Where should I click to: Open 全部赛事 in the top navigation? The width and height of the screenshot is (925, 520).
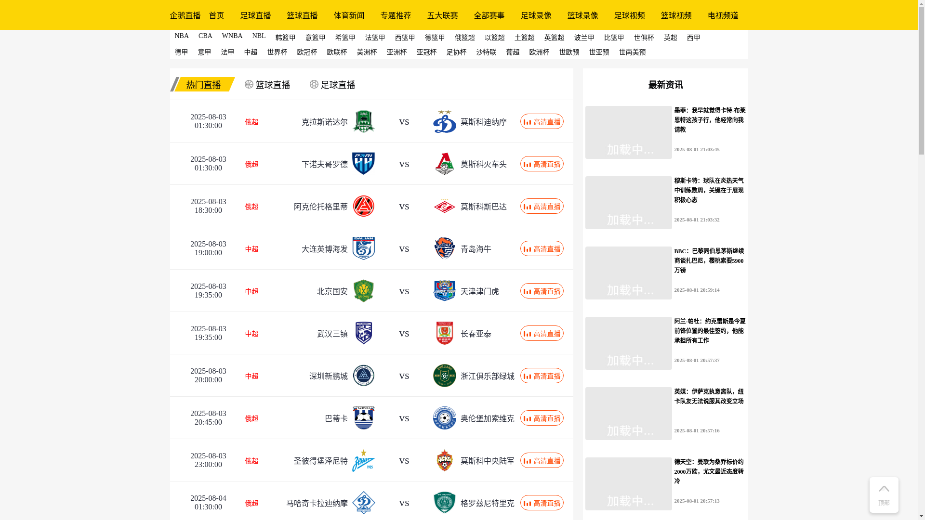(x=489, y=15)
